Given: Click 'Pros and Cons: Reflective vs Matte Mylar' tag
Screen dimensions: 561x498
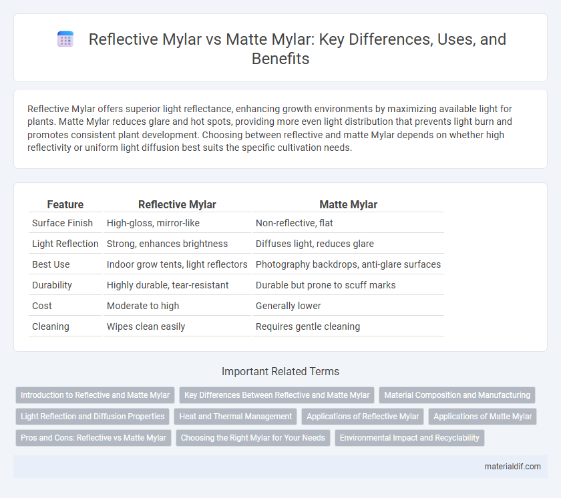Looking at the screenshot, I should tap(93, 438).
